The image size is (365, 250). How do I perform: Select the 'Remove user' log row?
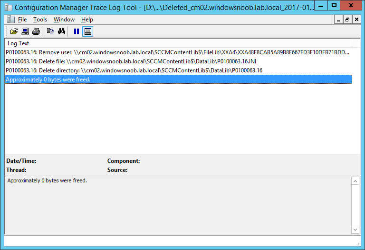click(178, 52)
